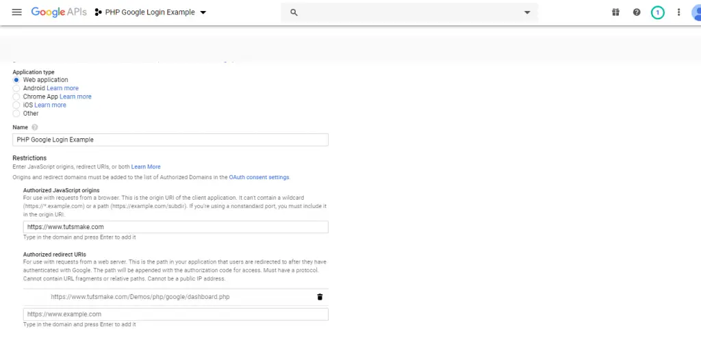
Task: Click the Restrictions heading
Action: [x=29, y=158]
